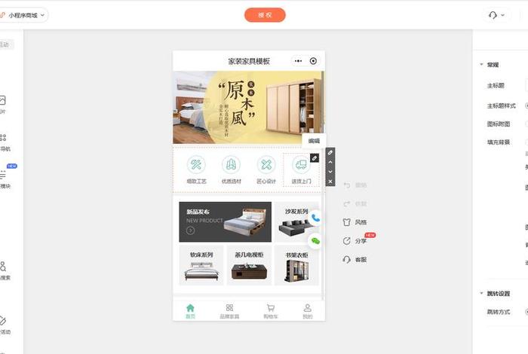528x354 pixels.
Task: Open the 茶几电视柜 tile
Action: tap(249, 265)
